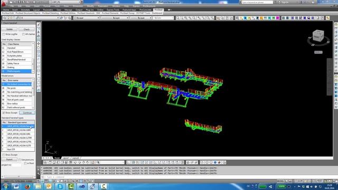This screenshot has height=190, width=338.
Task: Open Skype from the taskbar
Action: click(x=60, y=186)
